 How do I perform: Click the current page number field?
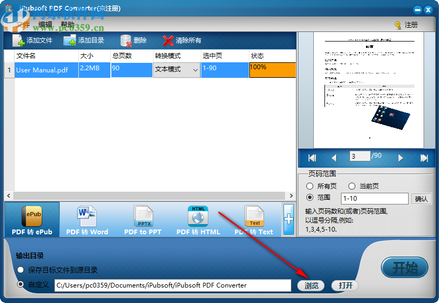[360, 156]
